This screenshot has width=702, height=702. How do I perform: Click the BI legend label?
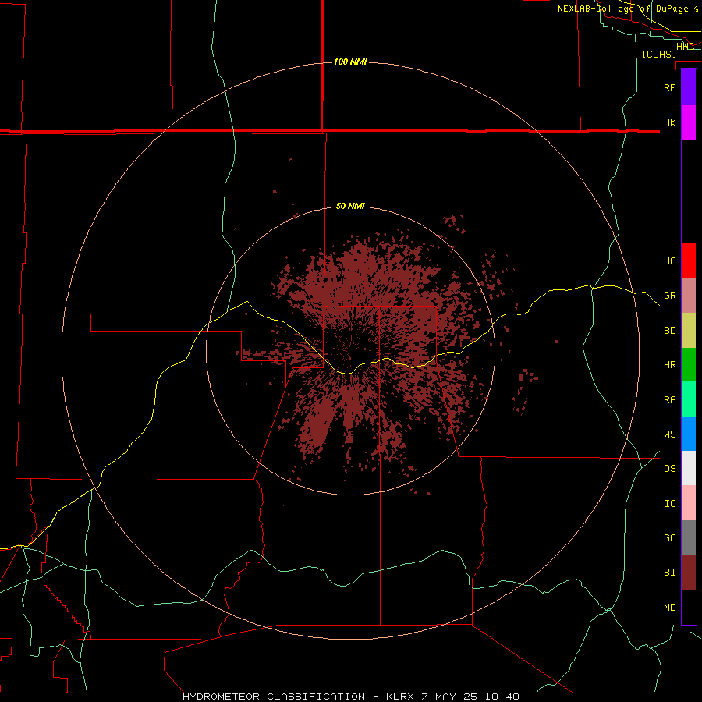[669, 573]
